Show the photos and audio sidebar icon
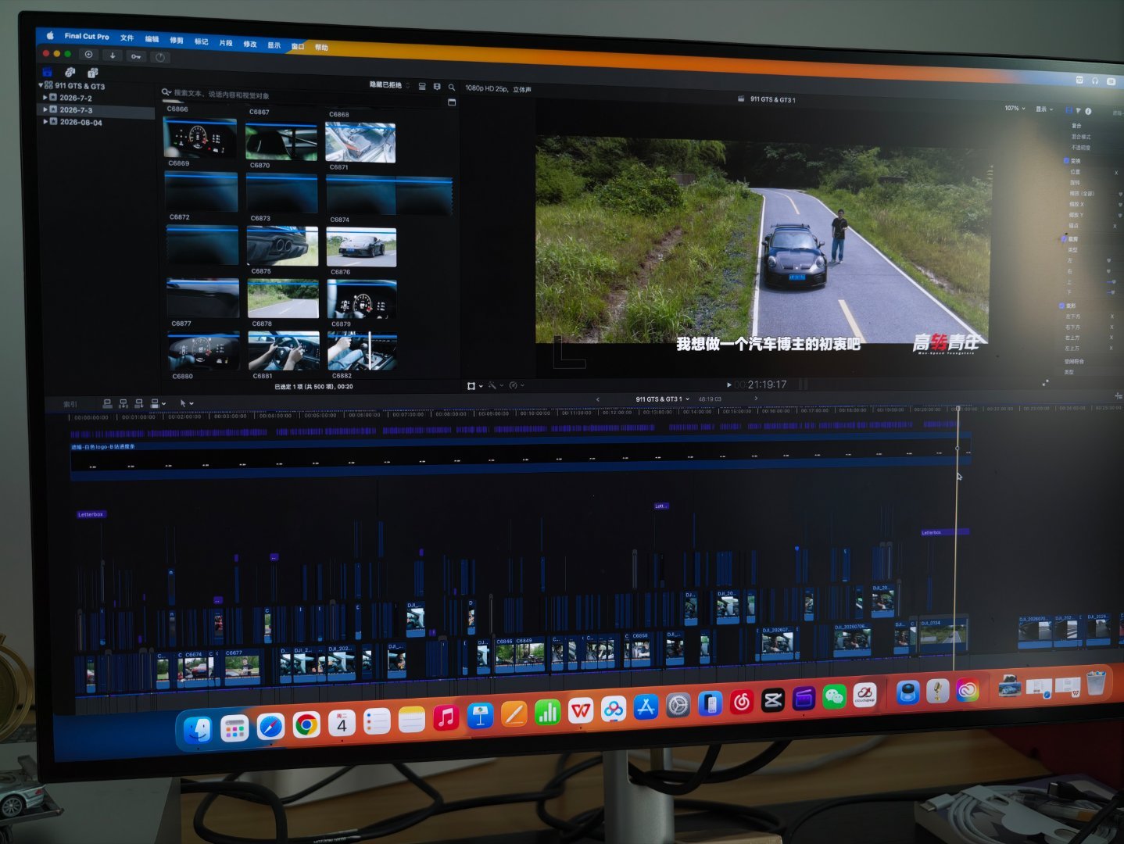 70,73
